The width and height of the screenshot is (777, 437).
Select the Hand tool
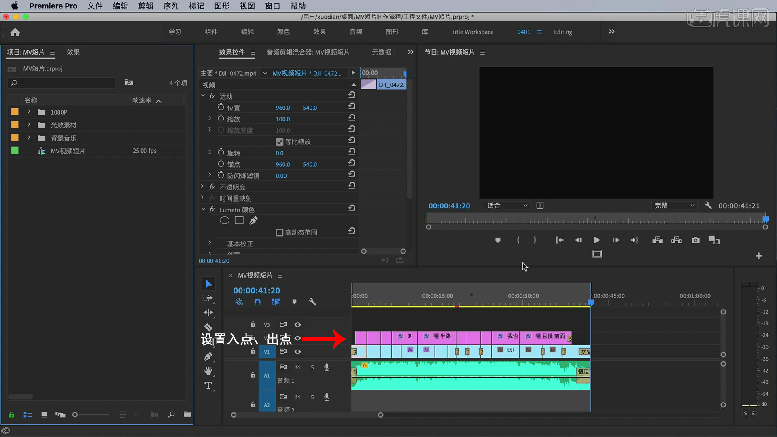click(x=208, y=371)
